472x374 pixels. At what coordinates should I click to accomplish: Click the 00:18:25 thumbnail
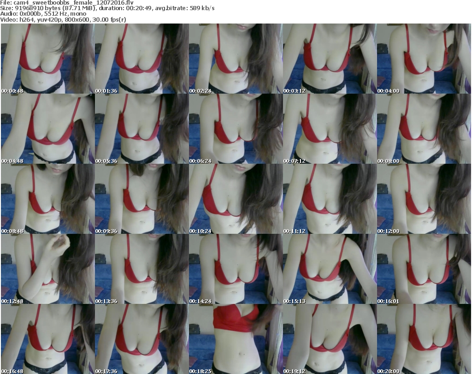(236, 339)
